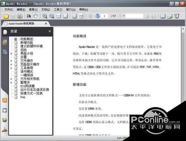Zoom in with the plus magnifier
Viewport: 186px width, 141px height.
(45, 16)
